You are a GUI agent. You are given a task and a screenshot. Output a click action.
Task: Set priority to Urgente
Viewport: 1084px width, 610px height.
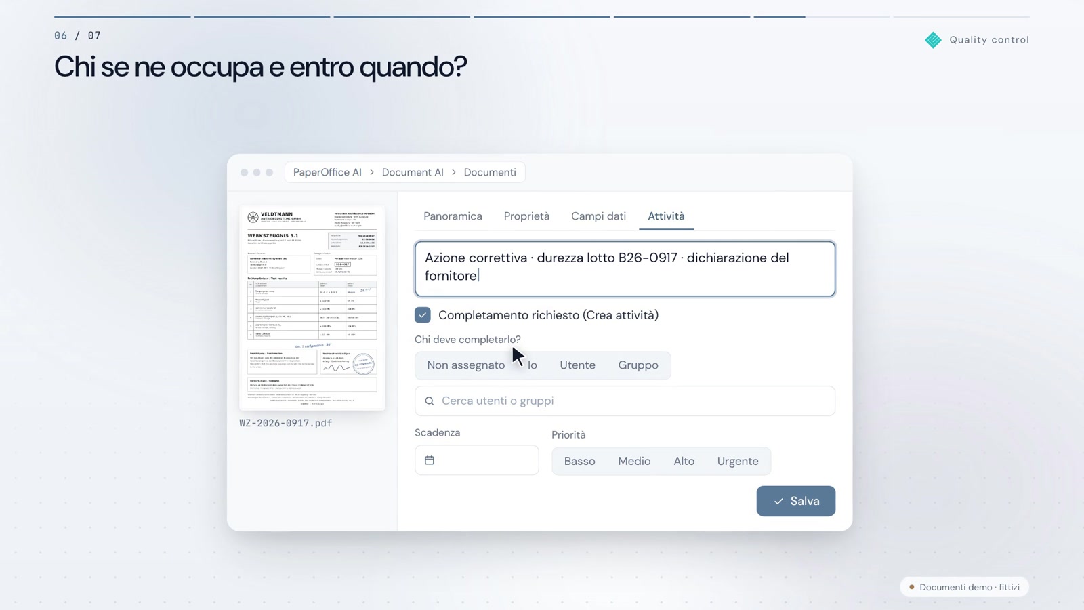point(738,461)
